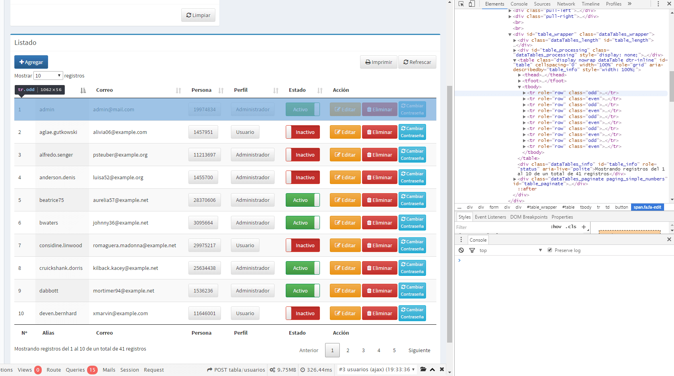Click the folder icon in the debugbar
Image resolution: width=674 pixels, height=376 pixels.
point(423,369)
